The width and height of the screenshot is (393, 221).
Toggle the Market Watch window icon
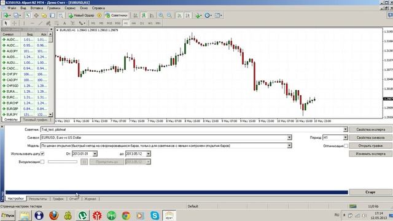[28, 15]
